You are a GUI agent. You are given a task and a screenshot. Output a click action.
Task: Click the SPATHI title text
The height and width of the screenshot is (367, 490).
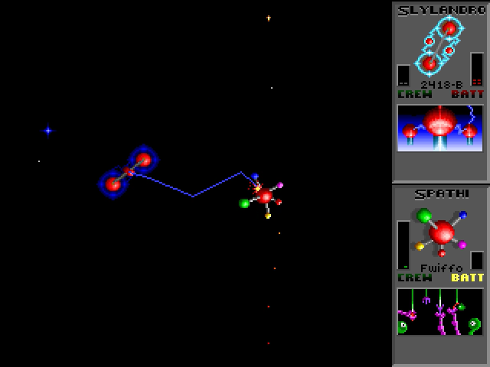click(x=442, y=194)
